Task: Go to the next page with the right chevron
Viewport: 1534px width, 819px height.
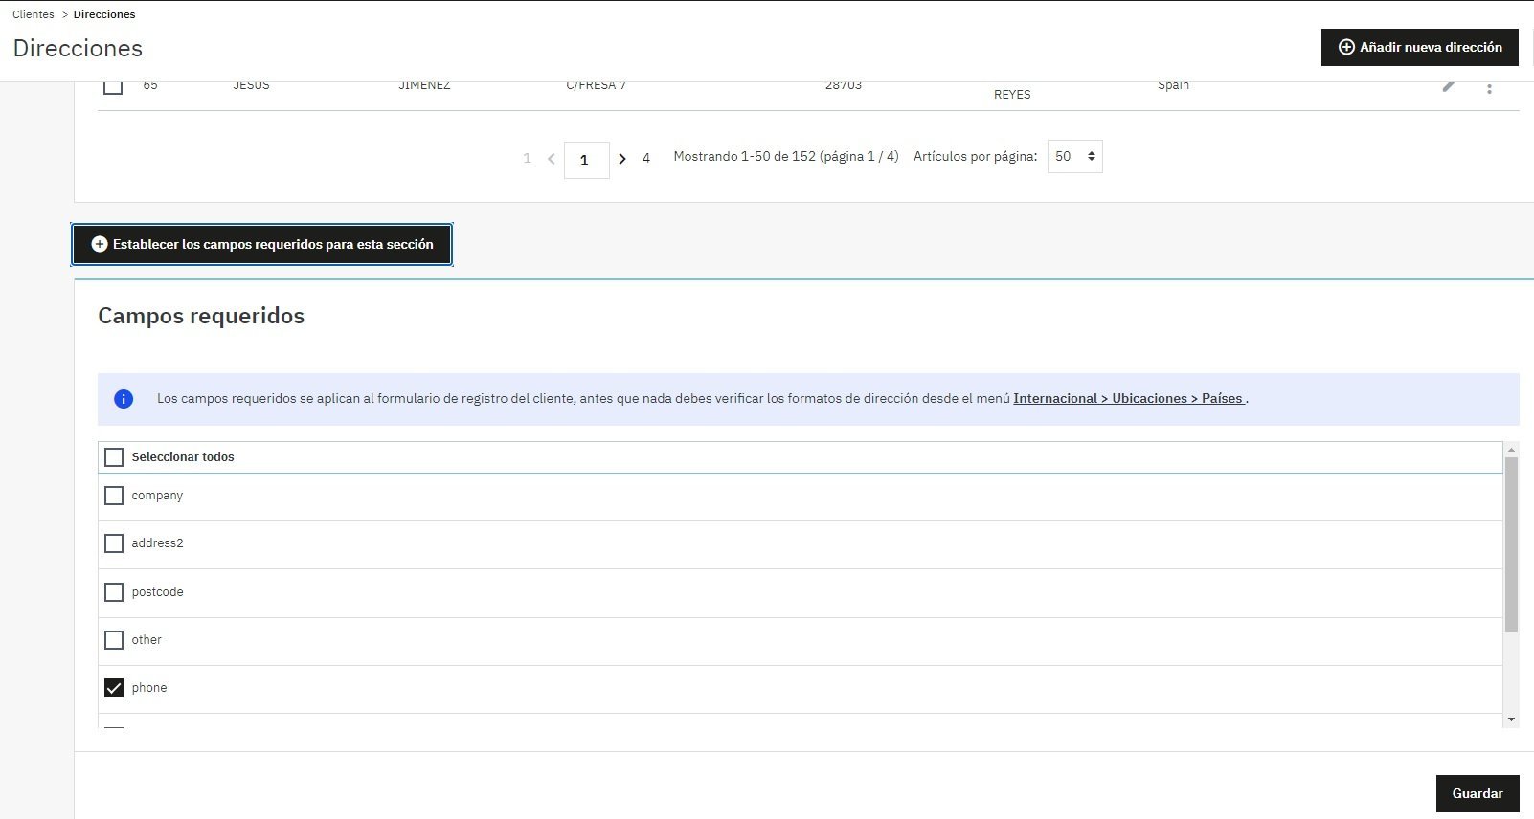Action: point(622,159)
